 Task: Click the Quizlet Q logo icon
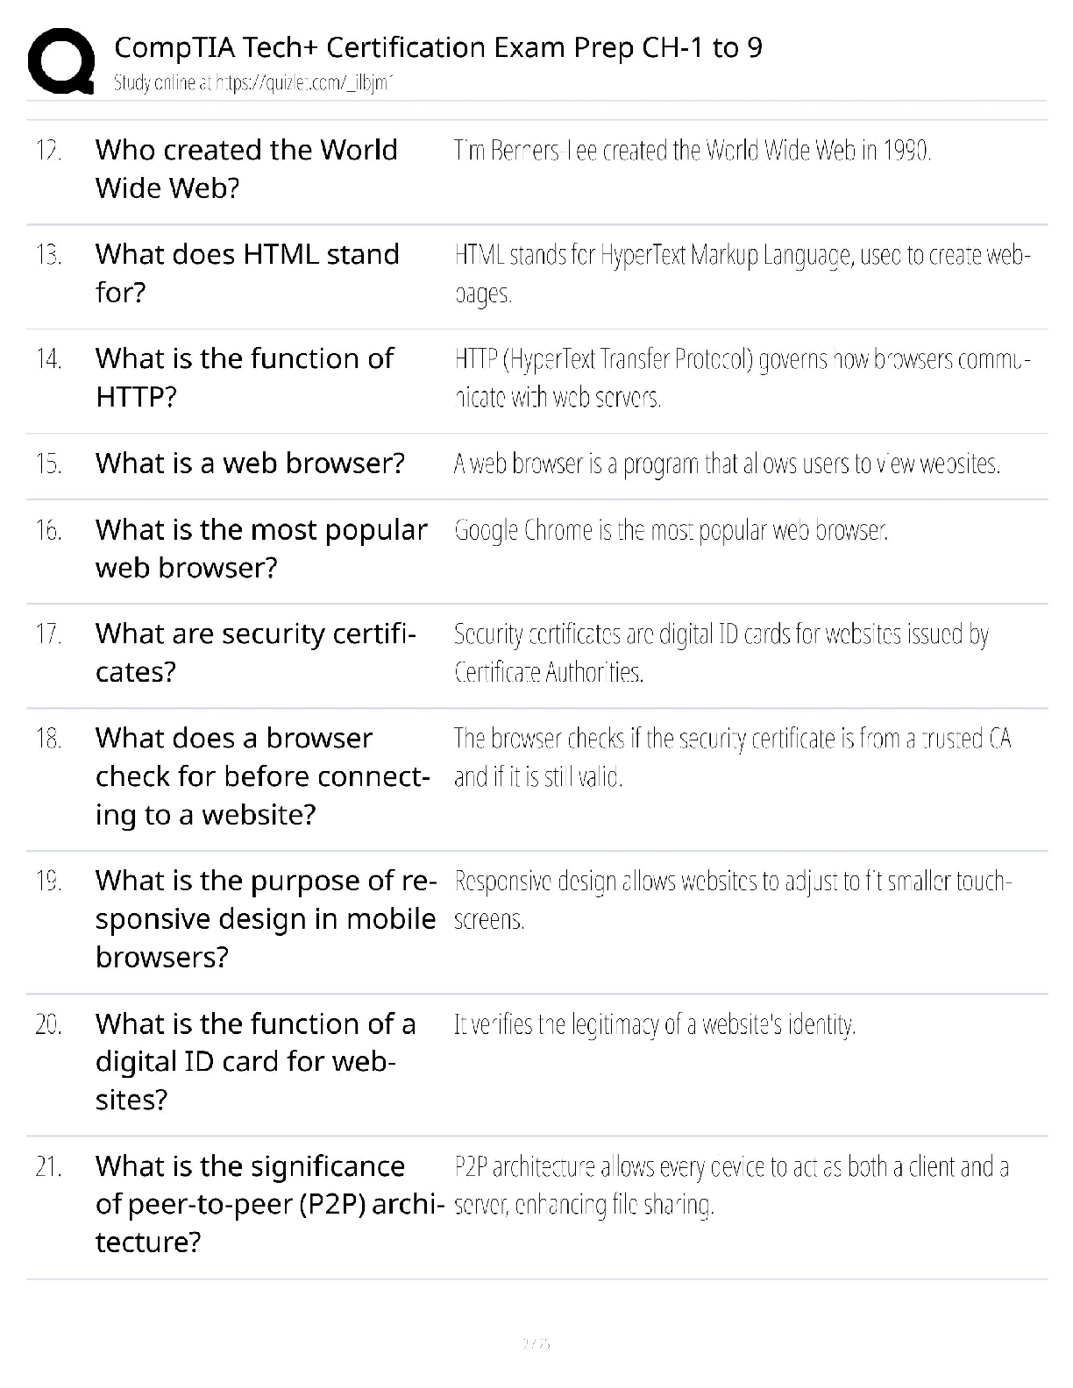[x=61, y=60]
